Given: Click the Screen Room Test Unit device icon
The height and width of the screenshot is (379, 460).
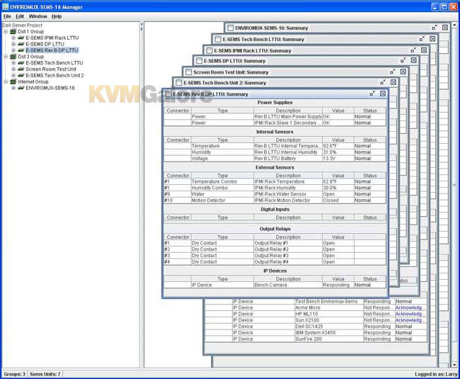Looking at the screenshot, I should pyautogui.click(x=21, y=69).
